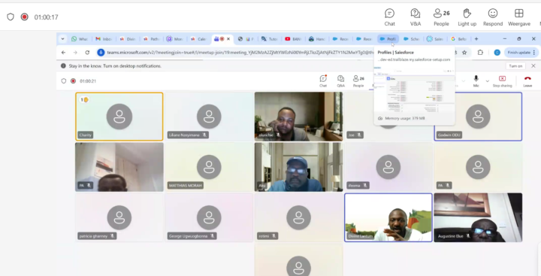Go forward in the shared browser
Image resolution: width=541 pixels, height=276 pixels.
75,53
